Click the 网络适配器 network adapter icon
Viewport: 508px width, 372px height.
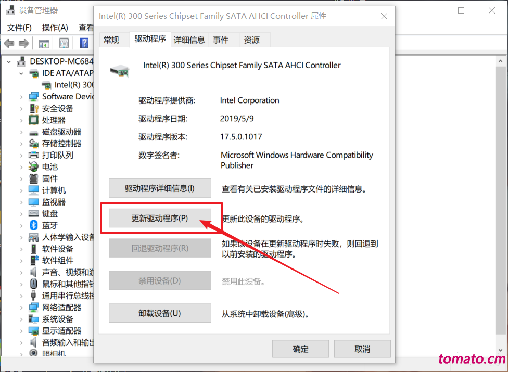tap(34, 307)
